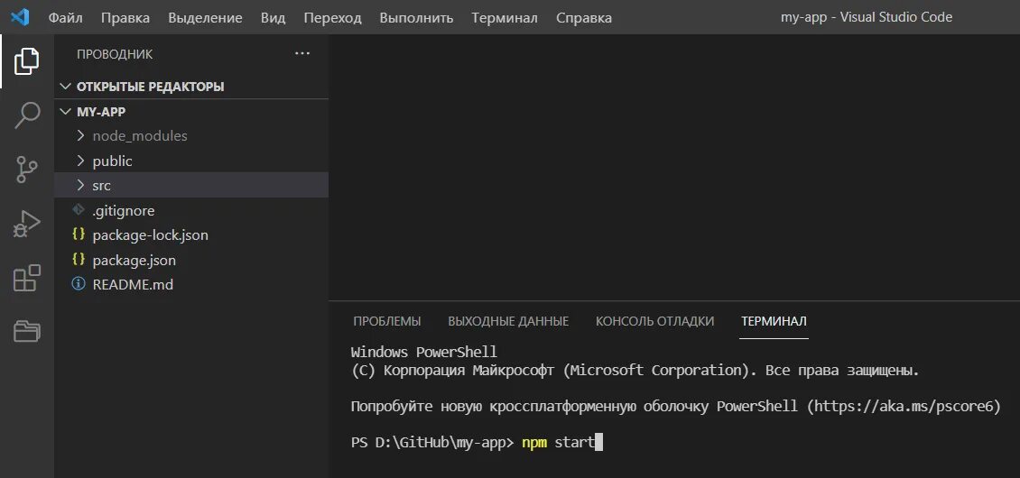Click the .gitignore file icon
The image size is (1020, 478).
(79, 210)
